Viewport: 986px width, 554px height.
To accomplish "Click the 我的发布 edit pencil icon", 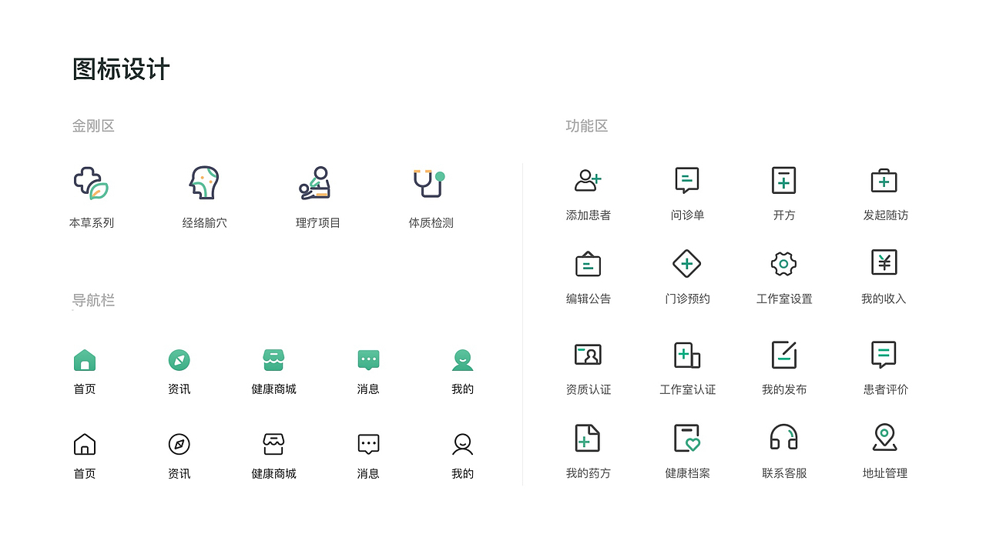I will [783, 355].
